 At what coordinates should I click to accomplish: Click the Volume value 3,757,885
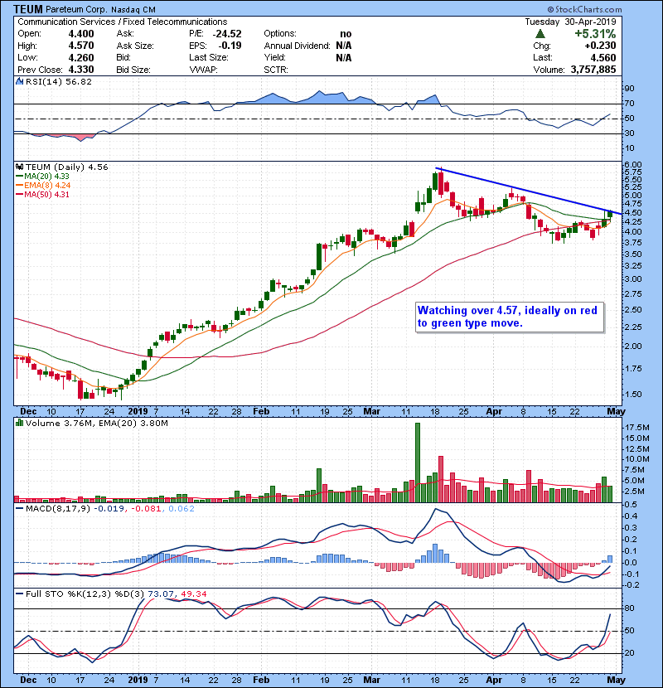click(x=593, y=70)
